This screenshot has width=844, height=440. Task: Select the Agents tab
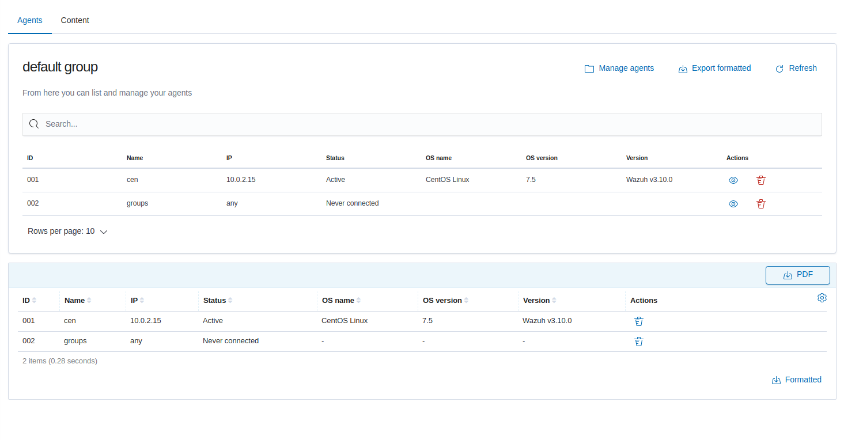click(29, 20)
